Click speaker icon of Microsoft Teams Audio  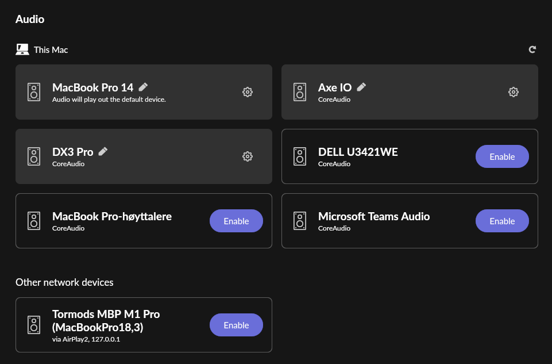(x=300, y=221)
